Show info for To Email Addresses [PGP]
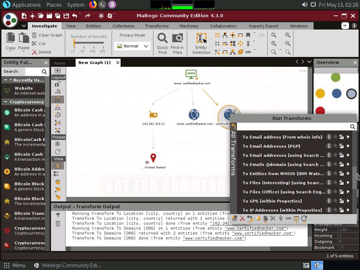This screenshot has height=270, width=360. click(x=329, y=146)
